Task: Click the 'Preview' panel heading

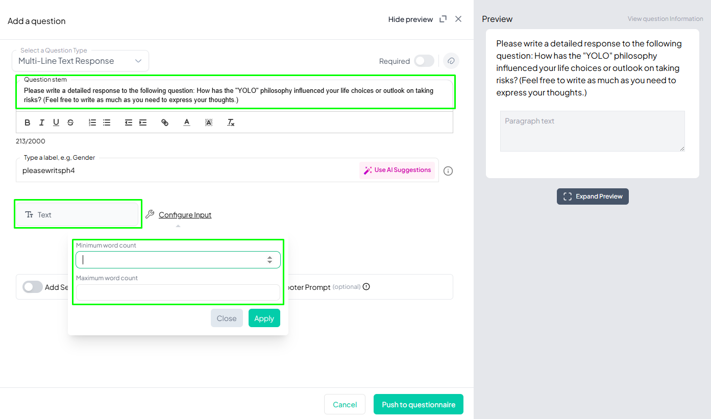Action: (497, 19)
